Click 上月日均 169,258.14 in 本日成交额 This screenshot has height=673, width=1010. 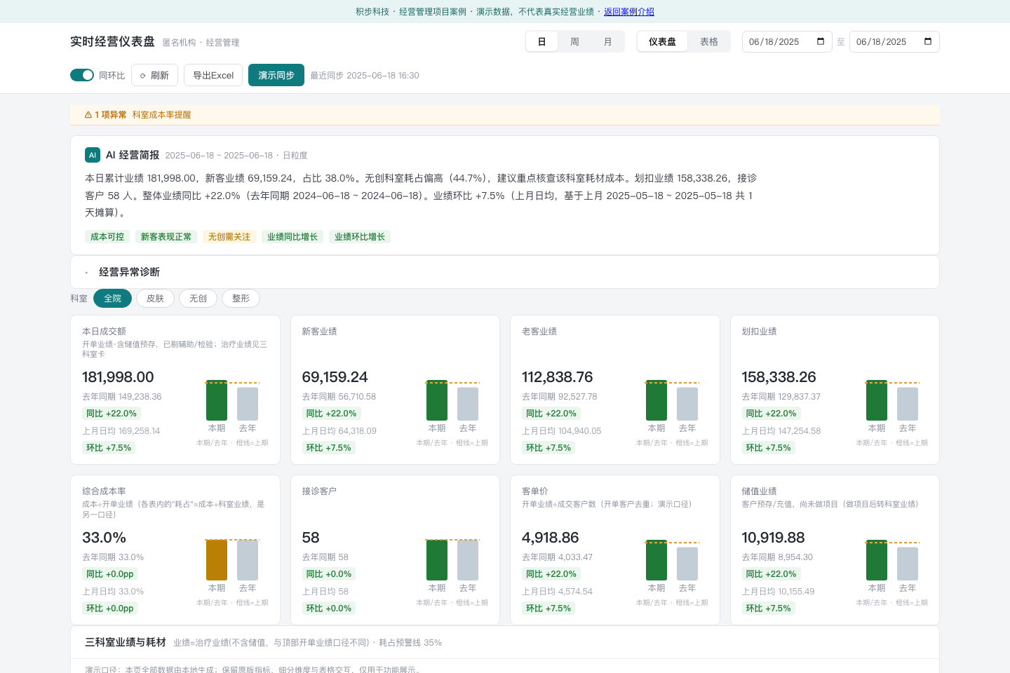point(121,431)
